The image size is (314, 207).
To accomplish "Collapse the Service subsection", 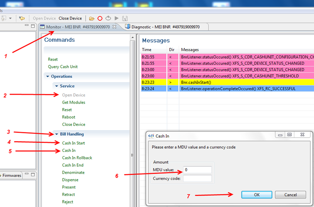I will coord(56,86).
